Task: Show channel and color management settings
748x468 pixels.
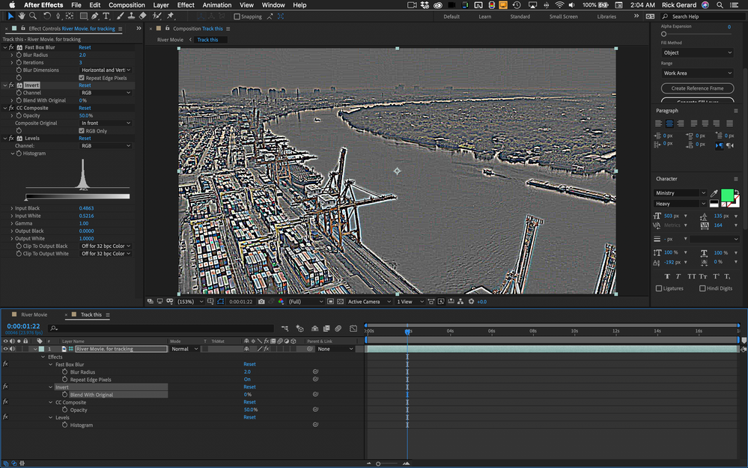Action: pyautogui.click(x=281, y=302)
